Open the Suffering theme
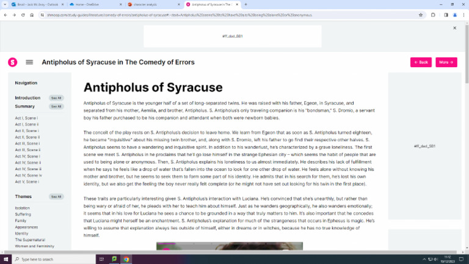The height and width of the screenshot is (264, 469). pyautogui.click(x=23, y=215)
